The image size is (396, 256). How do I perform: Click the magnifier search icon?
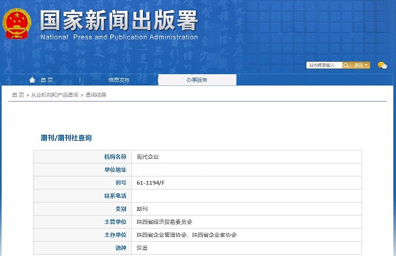coord(346,65)
